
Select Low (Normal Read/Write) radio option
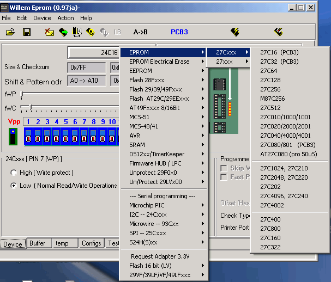pos(14,186)
